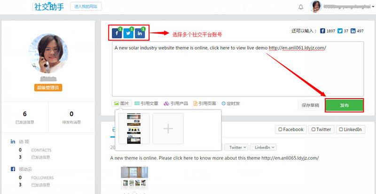Click 引用产品 to quote a product
Image resolution: width=376 pixels, height=194 pixels.
pos(176,103)
